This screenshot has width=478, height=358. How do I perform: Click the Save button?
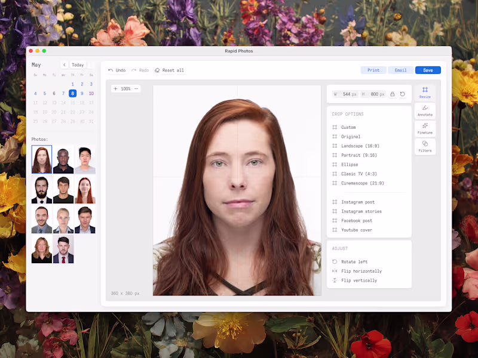(x=428, y=70)
